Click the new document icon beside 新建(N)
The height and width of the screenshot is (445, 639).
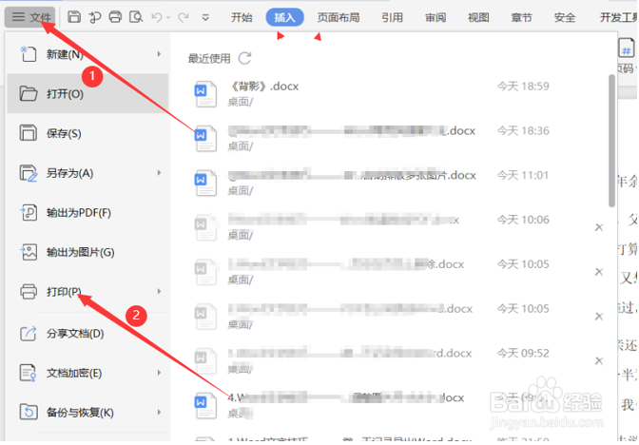tap(28, 54)
